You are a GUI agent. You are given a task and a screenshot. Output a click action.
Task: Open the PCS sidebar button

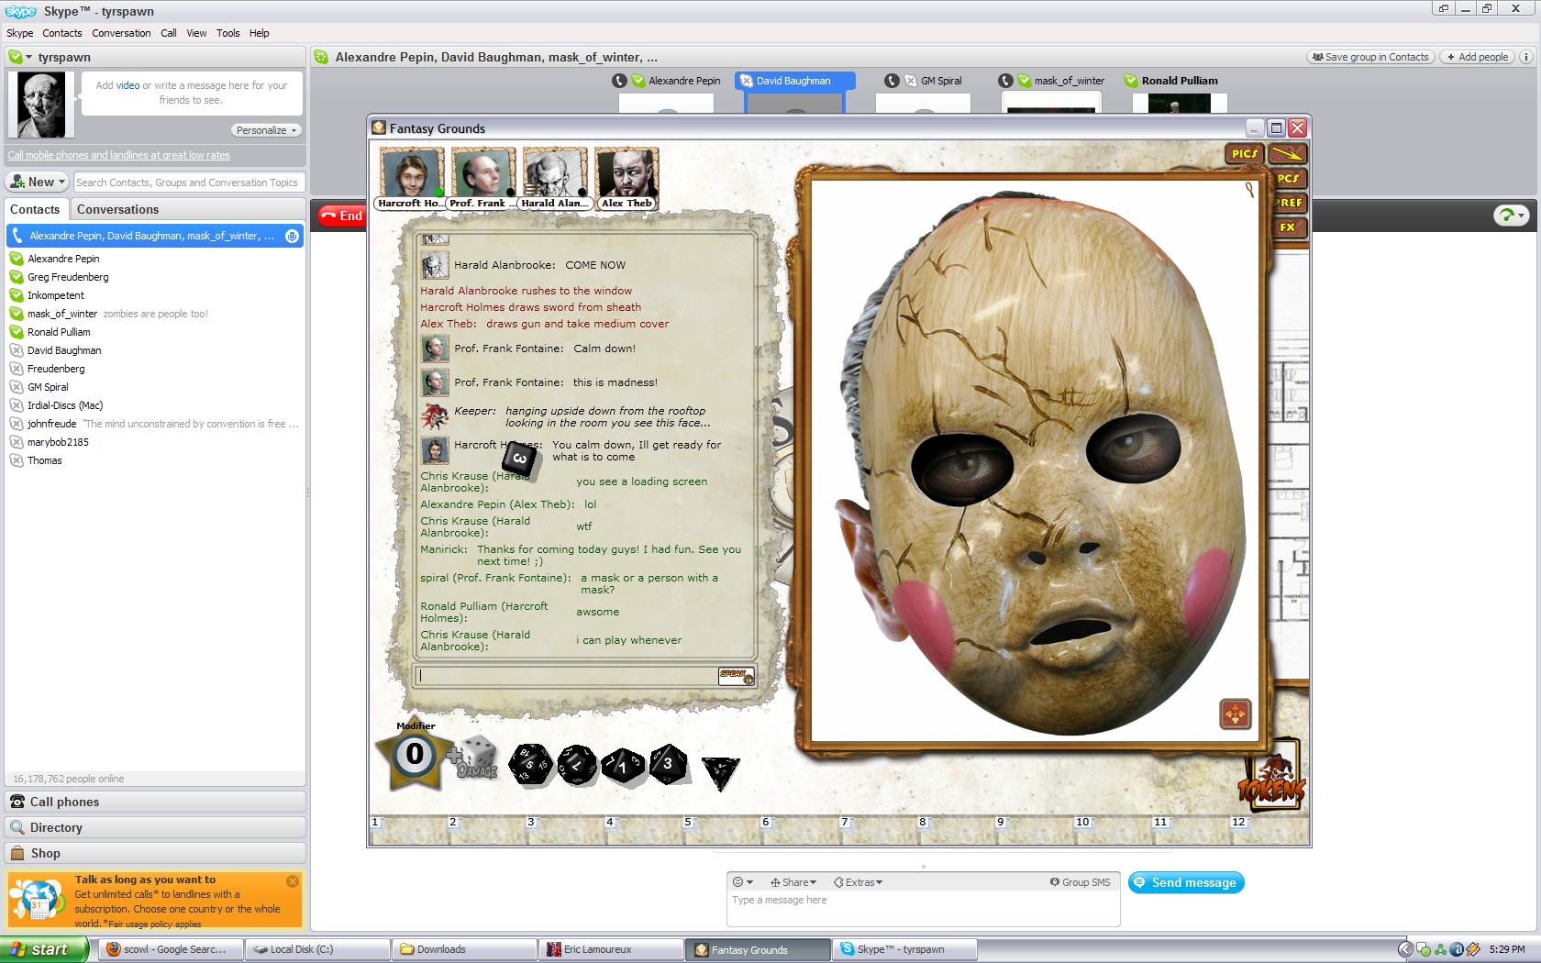[1288, 179]
